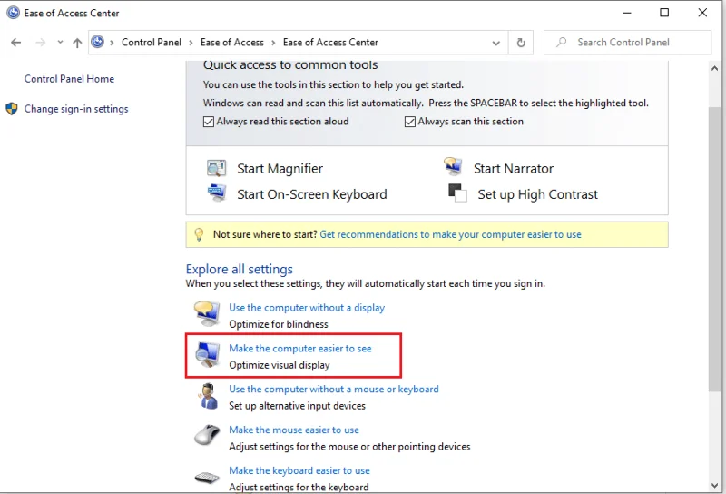Click the search magnifier icon
Image resolution: width=726 pixels, height=494 pixels.
pyautogui.click(x=561, y=42)
